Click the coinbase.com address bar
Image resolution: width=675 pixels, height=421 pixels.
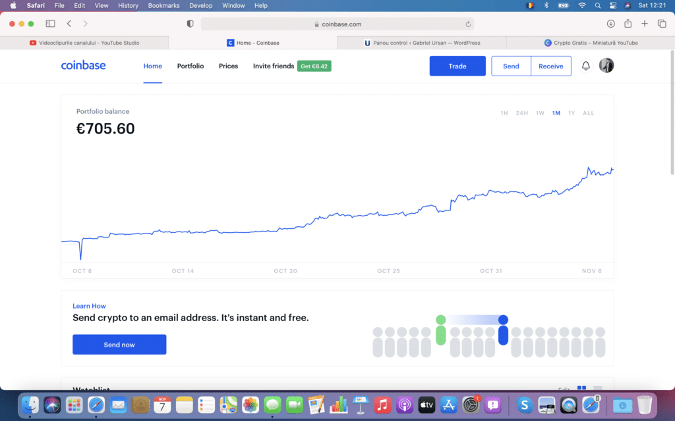(x=337, y=24)
